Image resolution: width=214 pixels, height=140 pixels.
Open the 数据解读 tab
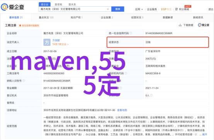coord(168,17)
